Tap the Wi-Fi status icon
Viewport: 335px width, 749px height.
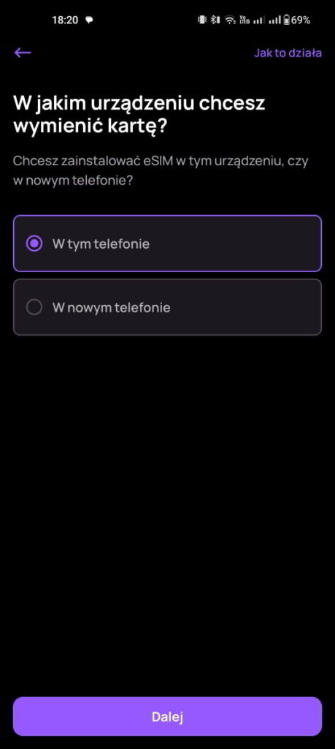(231, 20)
